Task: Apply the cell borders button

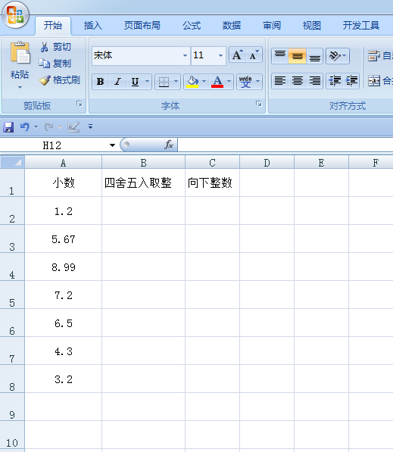Action: (x=164, y=82)
